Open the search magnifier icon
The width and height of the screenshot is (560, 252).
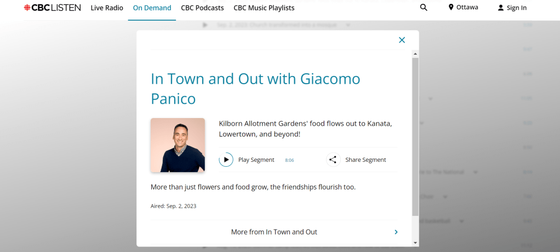coord(423,8)
